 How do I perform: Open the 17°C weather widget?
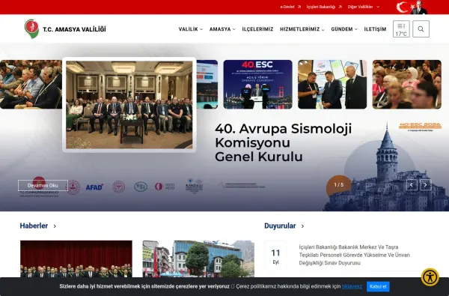point(401,29)
